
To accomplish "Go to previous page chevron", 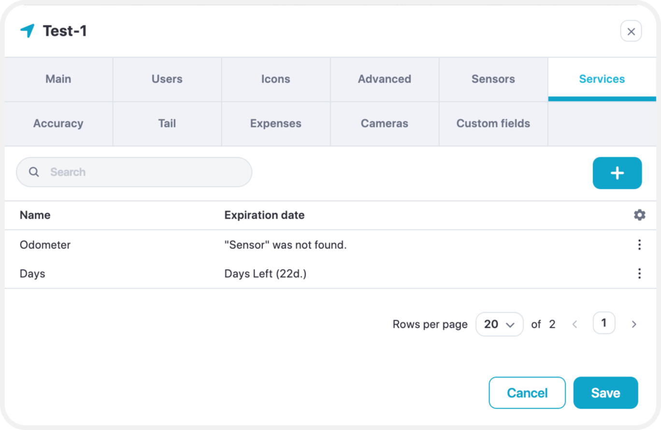I will pyautogui.click(x=575, y=324).
